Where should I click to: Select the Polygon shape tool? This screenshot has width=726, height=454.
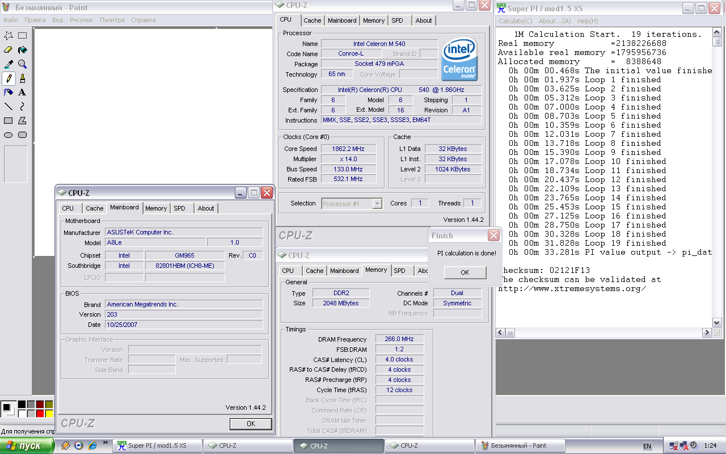coord(22,120)
